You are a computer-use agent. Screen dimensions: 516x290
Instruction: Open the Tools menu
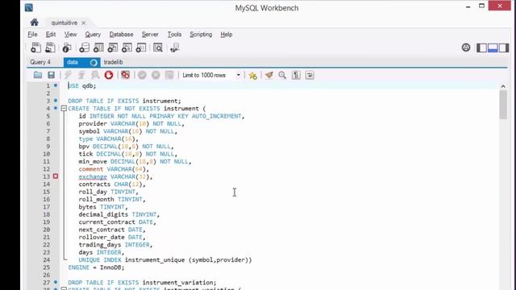pyautogui.click(x=174, y=34)
